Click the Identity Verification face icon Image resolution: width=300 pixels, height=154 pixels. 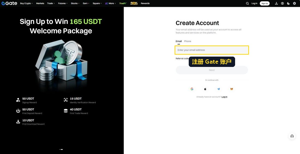66,100
